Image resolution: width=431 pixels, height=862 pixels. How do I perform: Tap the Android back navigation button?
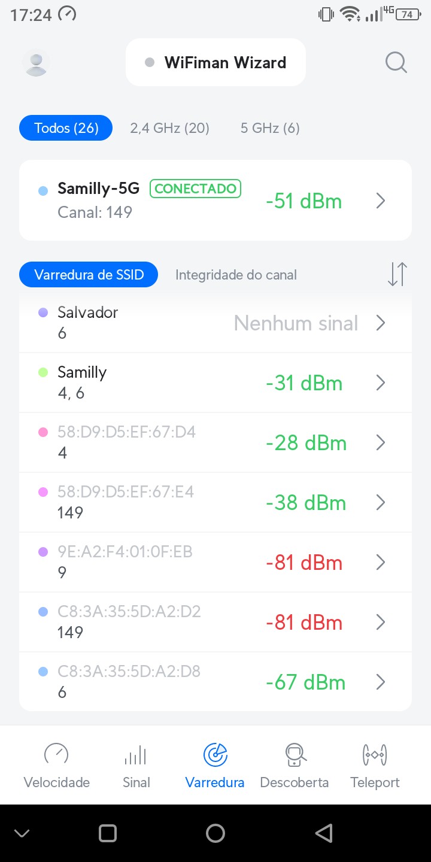click(x=323, y=833)
